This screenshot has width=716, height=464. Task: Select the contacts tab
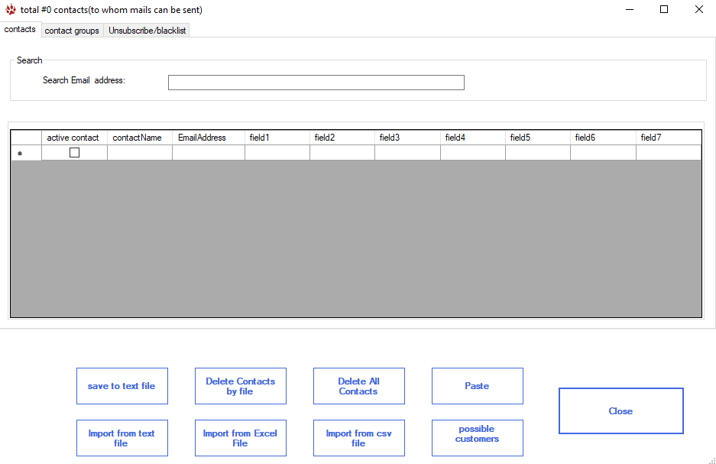coord(20,29)
